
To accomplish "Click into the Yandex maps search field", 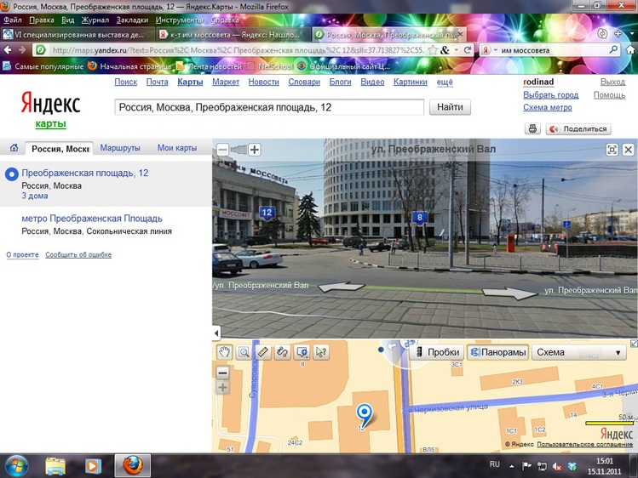I will click(269, 107).
